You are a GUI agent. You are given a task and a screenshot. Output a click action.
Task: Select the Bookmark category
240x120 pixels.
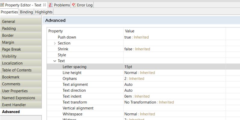click(x=21, y=77)
